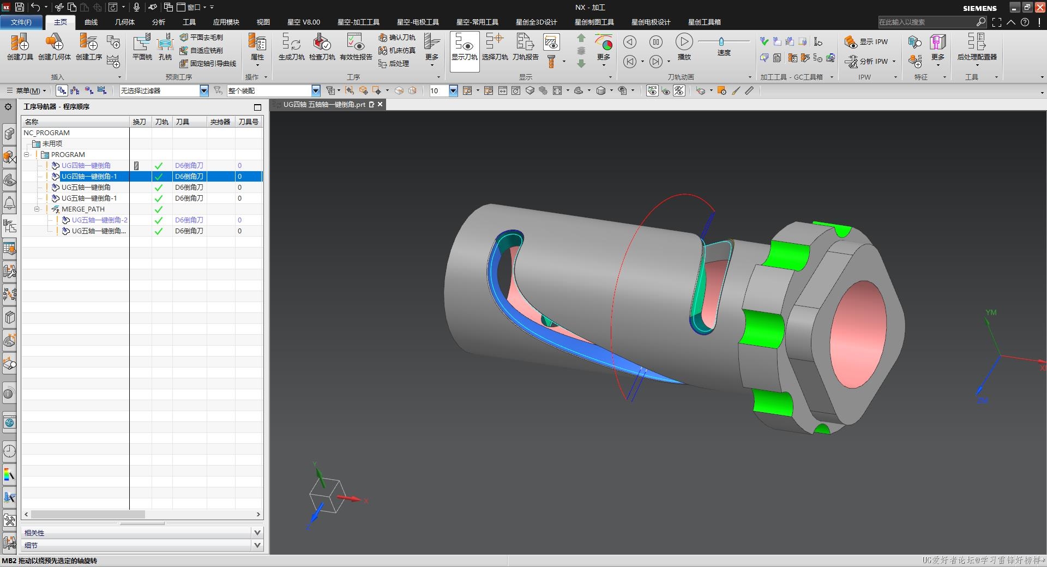
Task: Click the 平面铣 planar milling icon
Action: coord(142,46)
